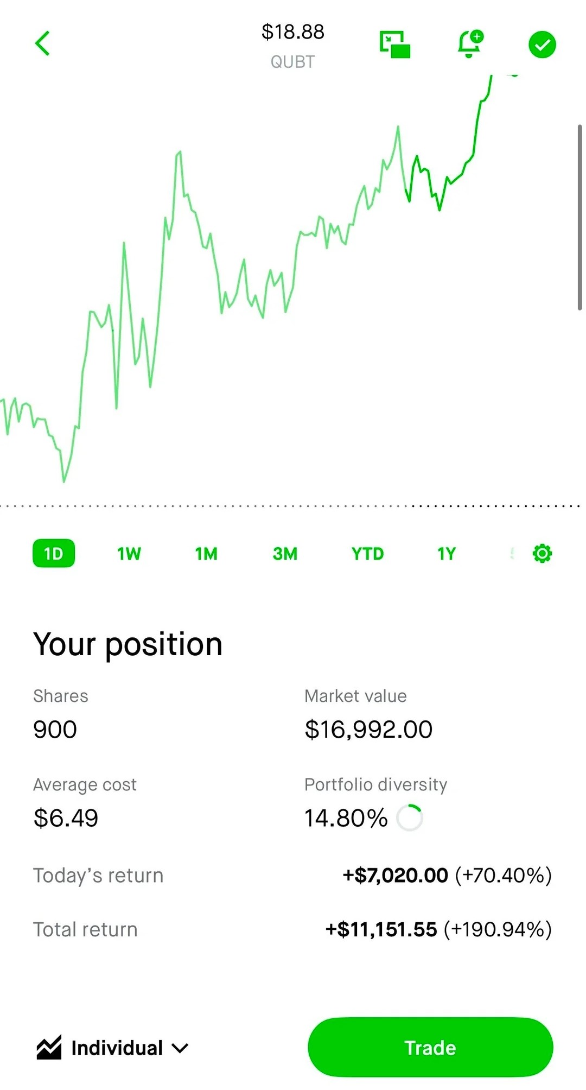Tap the portfolio diversity ring icon
The width and height of the screenshot is (586, 1090).
(410, 818)
